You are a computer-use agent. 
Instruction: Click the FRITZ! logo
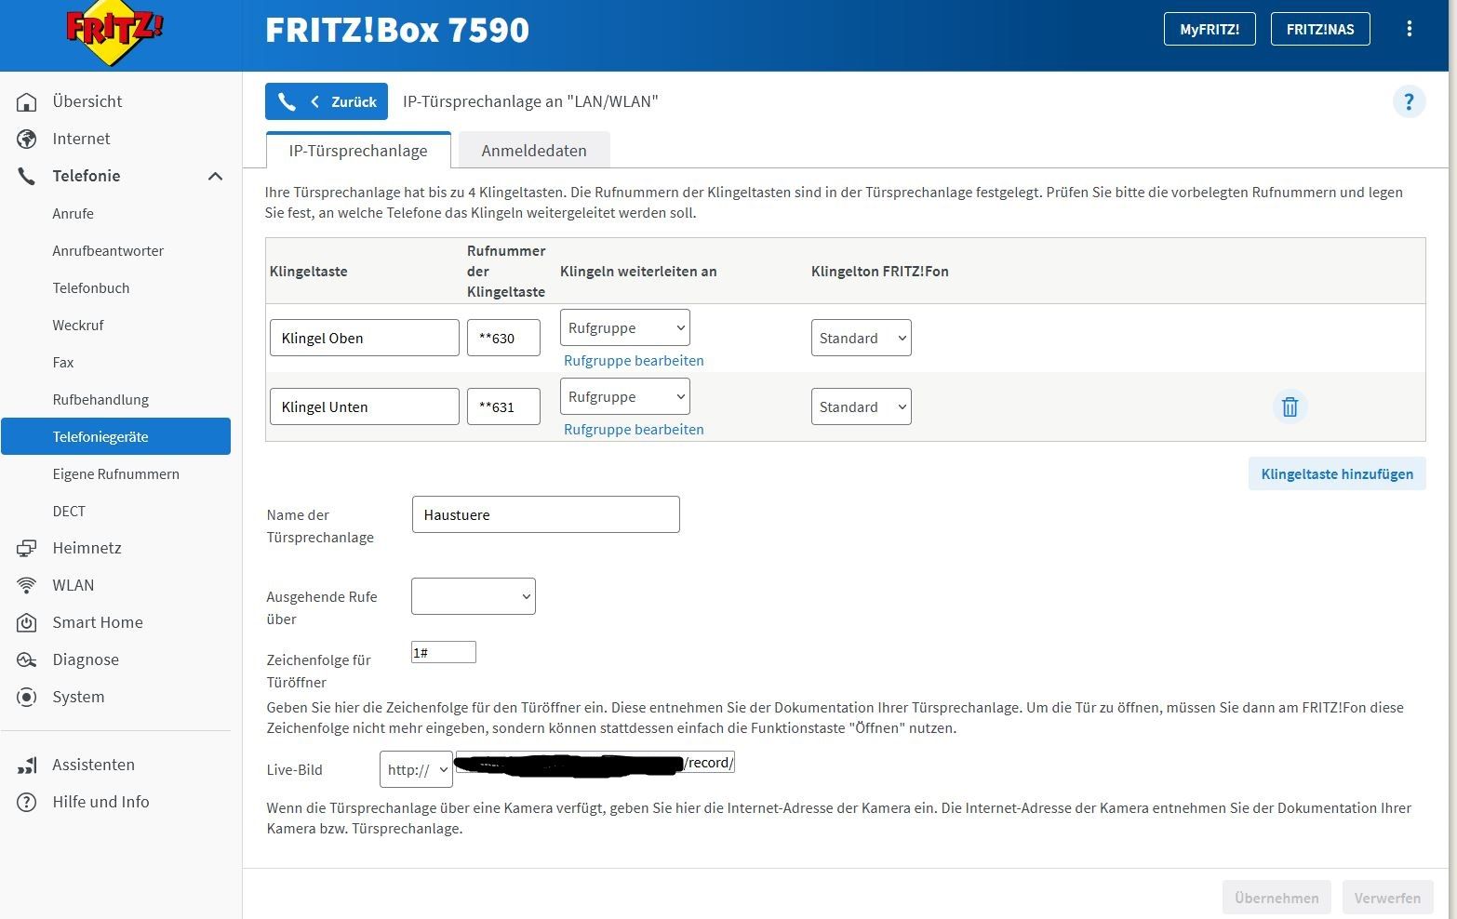click(x=114, y=33)
